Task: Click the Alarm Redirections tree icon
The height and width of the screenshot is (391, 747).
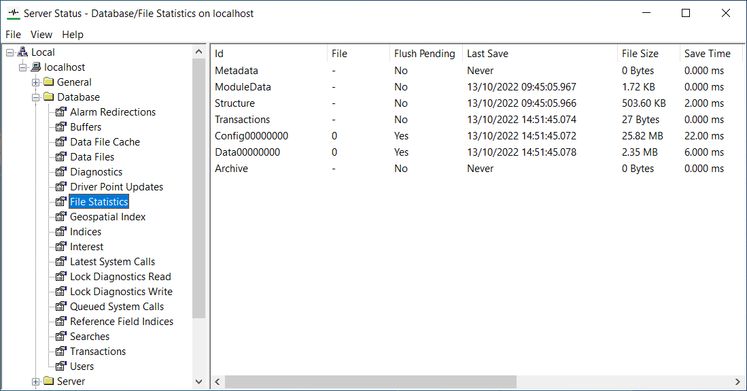Action: 61,112
